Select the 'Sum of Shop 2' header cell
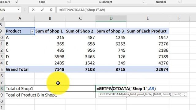The width and height of the screenshot is (196, 110). (80, 31)
